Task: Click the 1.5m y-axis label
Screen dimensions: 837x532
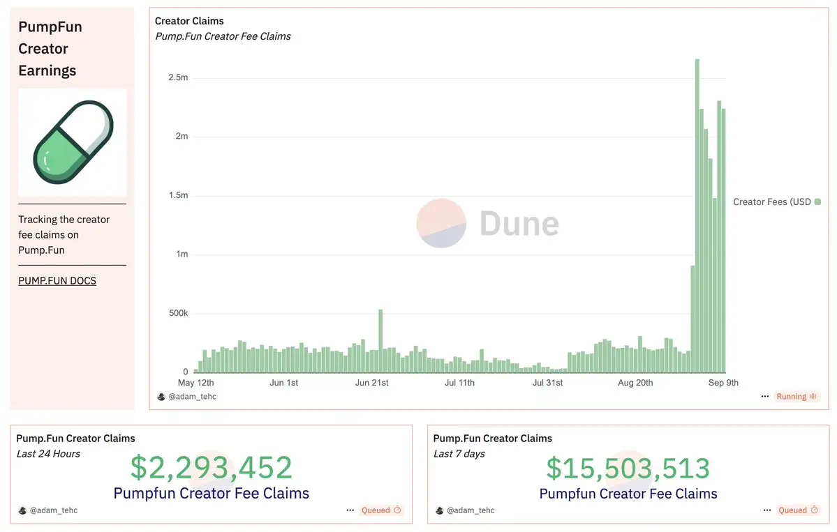Action: [x=178, y=196]
